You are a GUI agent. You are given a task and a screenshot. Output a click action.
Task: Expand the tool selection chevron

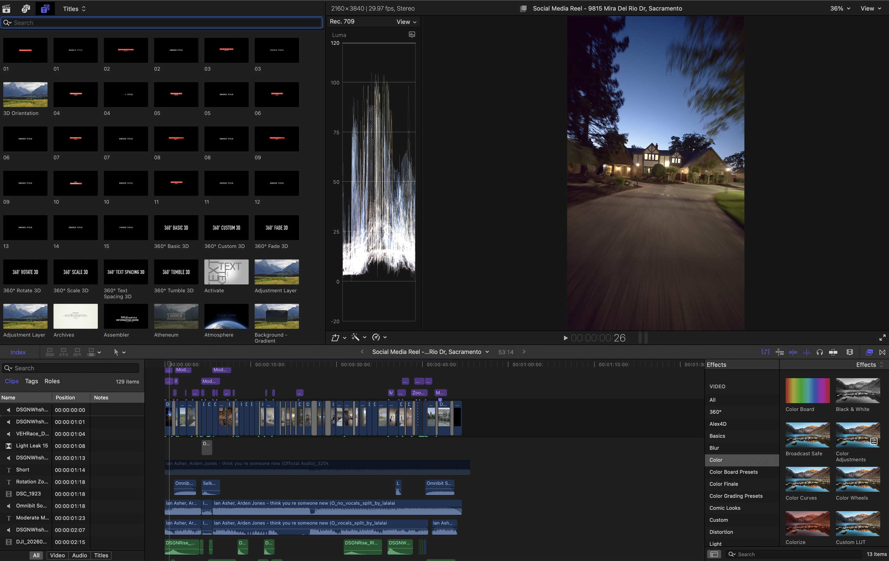[124, 352]
